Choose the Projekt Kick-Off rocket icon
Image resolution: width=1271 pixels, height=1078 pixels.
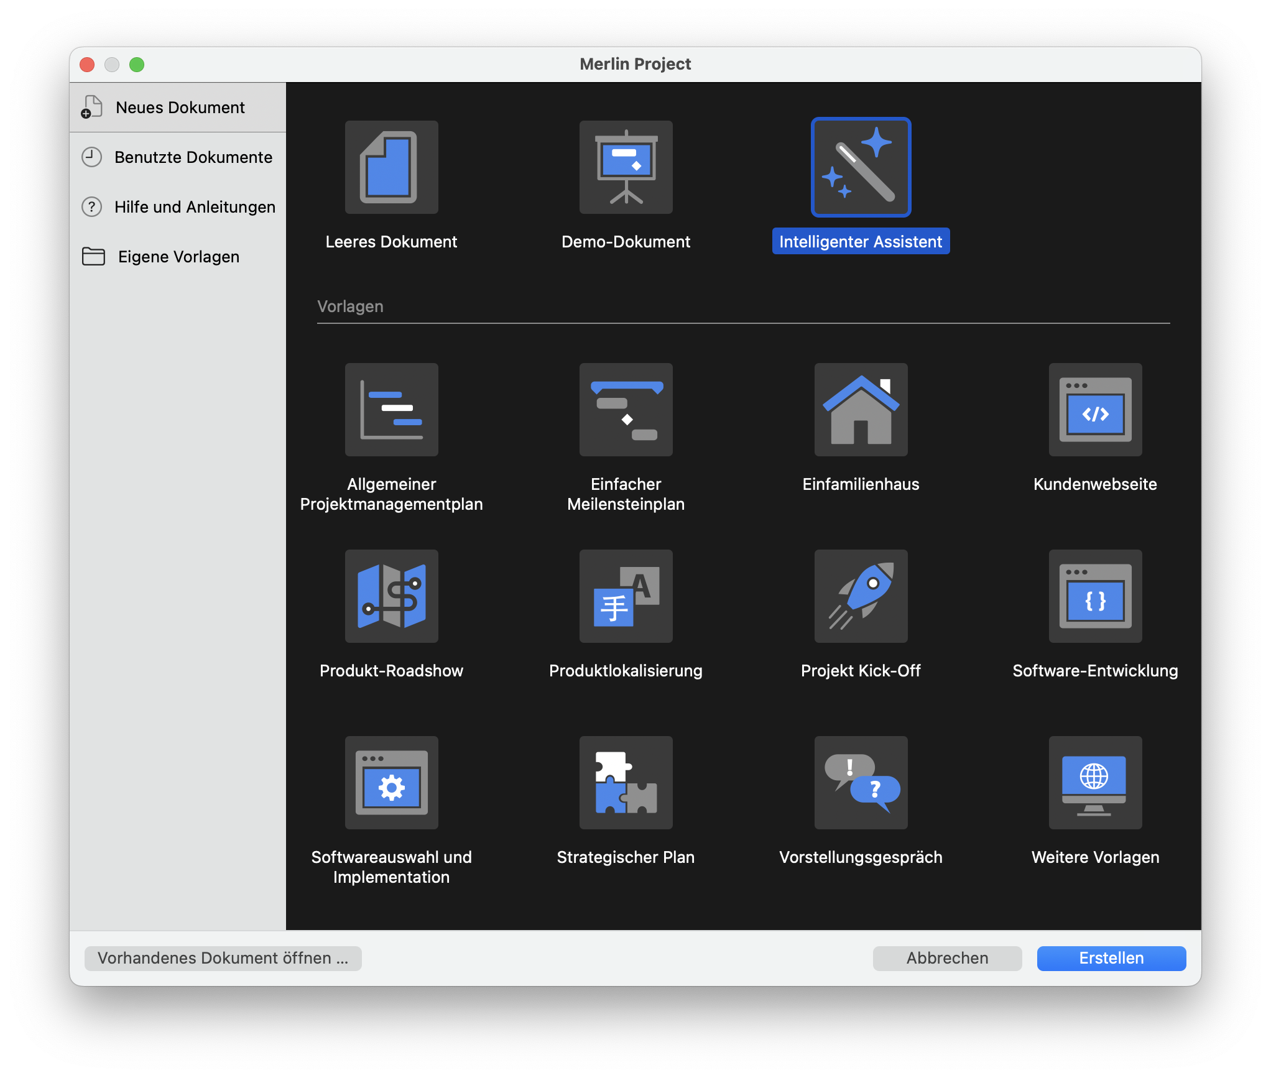pyautogui.click(x=861, y=596)
